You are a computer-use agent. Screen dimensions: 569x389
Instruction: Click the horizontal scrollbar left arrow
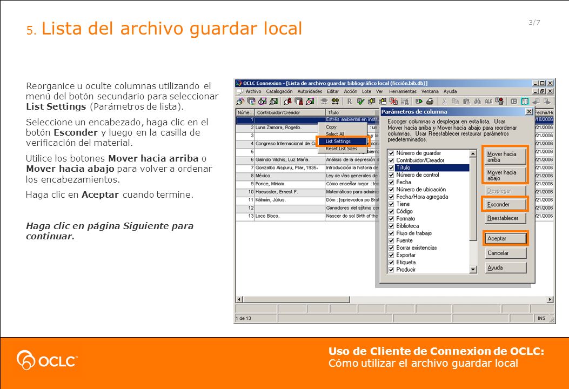(239, 299)
